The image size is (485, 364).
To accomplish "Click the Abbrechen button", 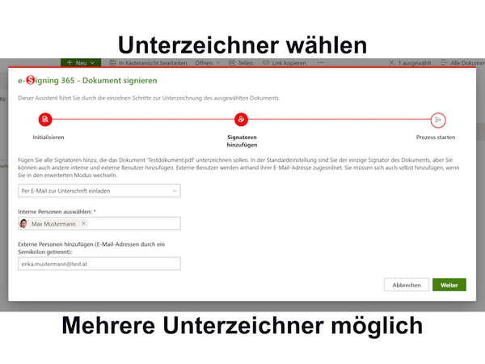I will point(407,285).
